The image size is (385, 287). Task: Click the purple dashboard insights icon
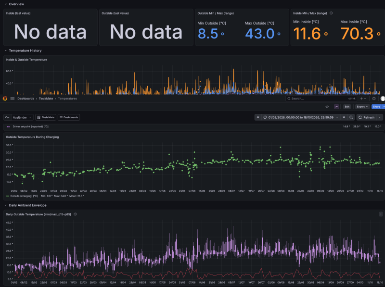pos(336,107)
